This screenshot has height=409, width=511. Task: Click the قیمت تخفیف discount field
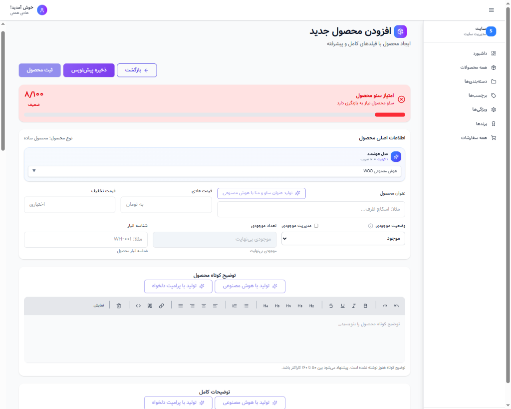(x=70, y=205)
